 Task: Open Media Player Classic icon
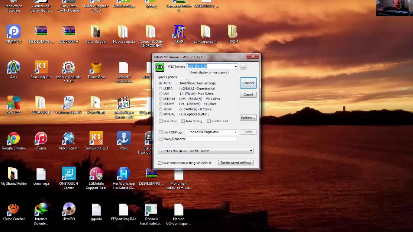124,107
